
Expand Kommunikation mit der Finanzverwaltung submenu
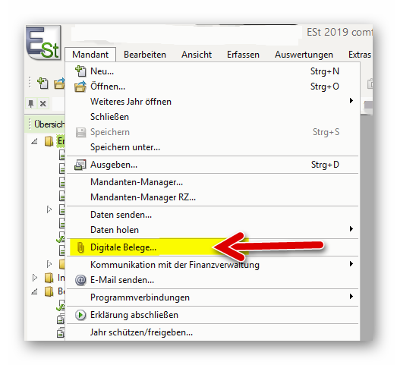[213, 265]
